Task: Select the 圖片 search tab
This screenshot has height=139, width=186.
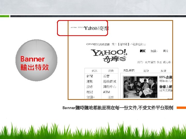Action: click(x=166, y=51)
